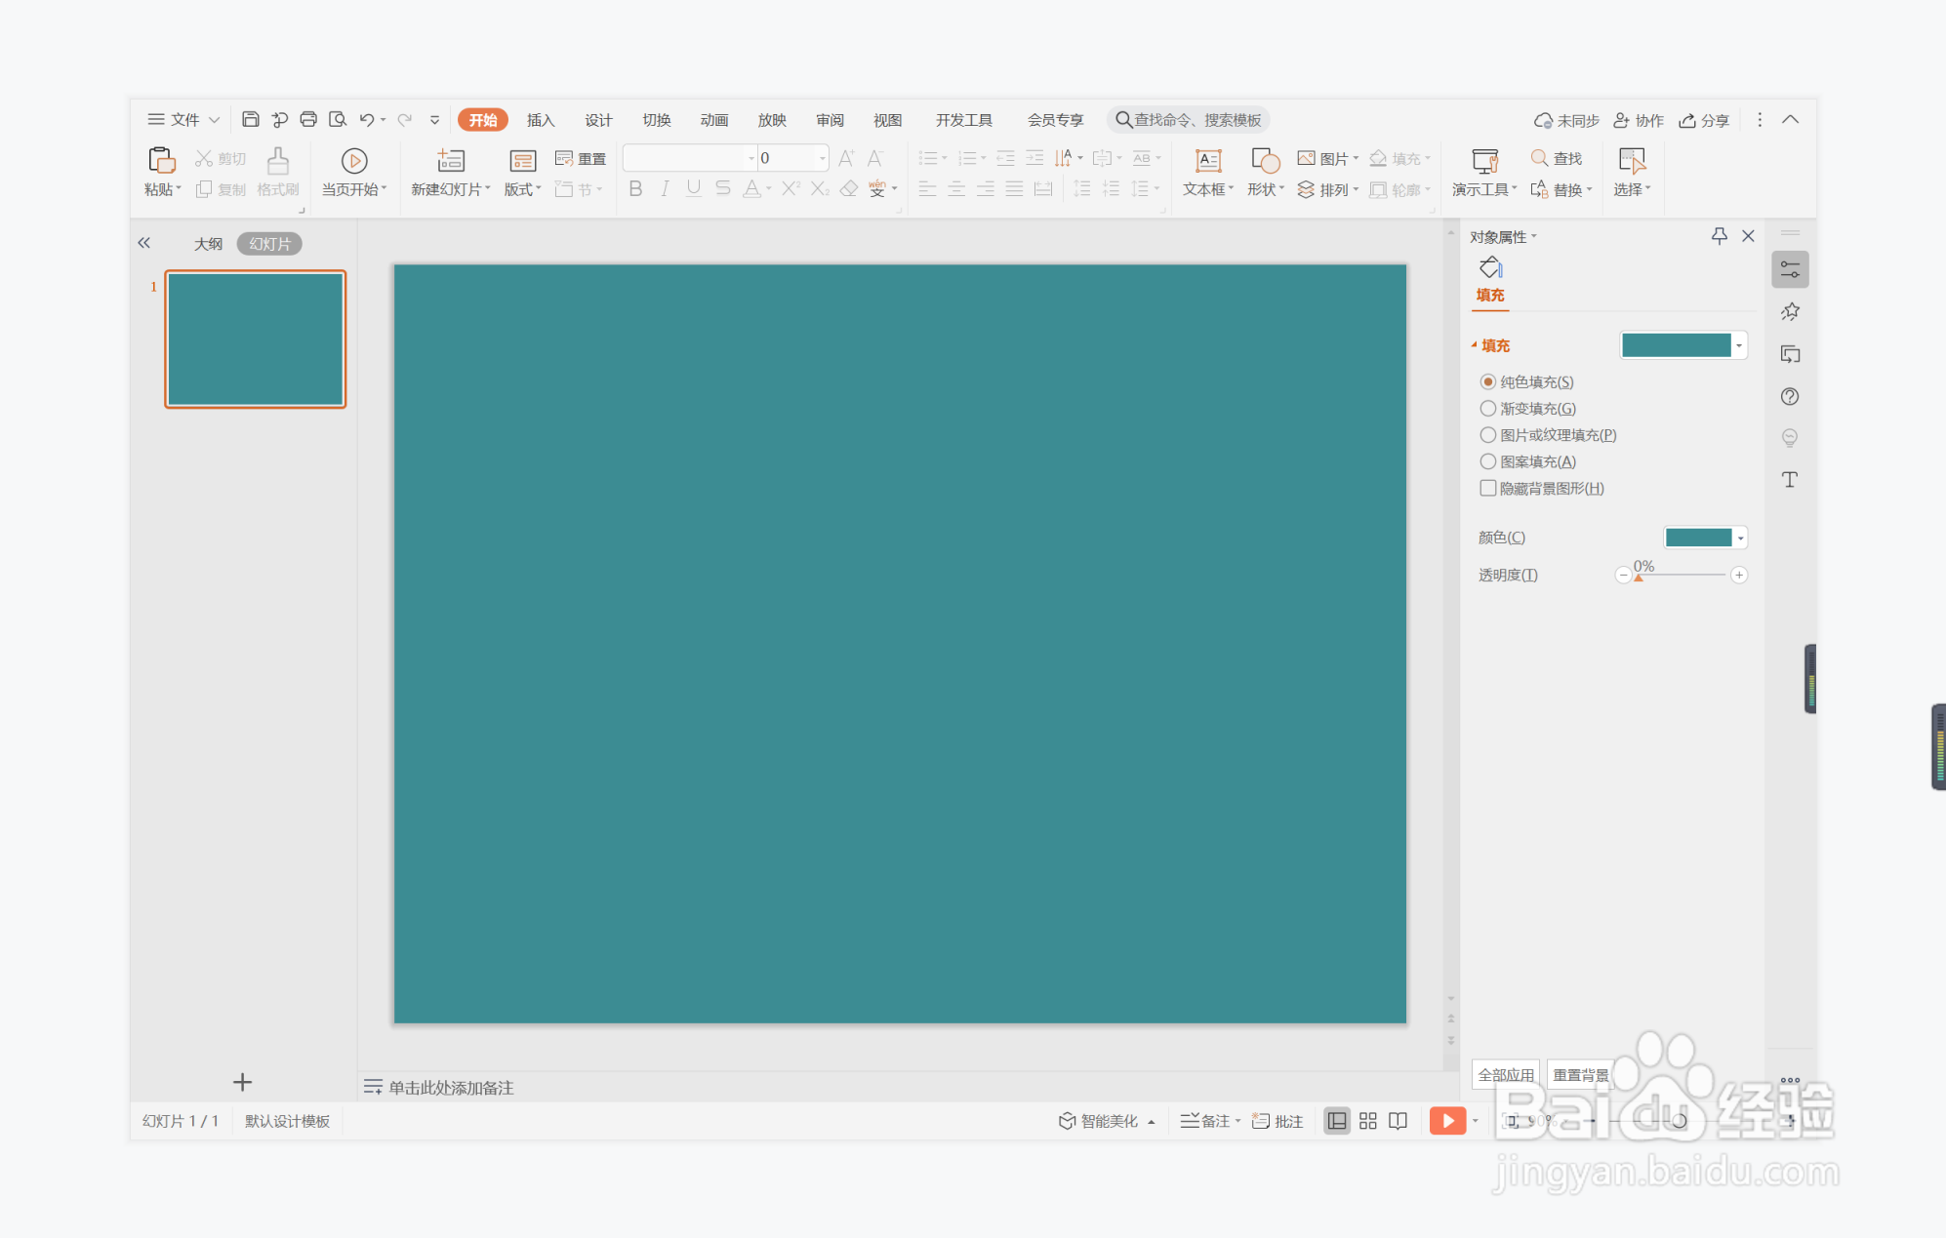Click plus icon to add slide
Image resolution: width=1946 pixels, height=1238 pixels.
(x=242, y=1082)
